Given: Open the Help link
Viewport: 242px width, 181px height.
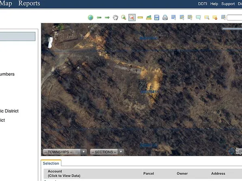Looking at the screenshot, I should tap(214, 4).
